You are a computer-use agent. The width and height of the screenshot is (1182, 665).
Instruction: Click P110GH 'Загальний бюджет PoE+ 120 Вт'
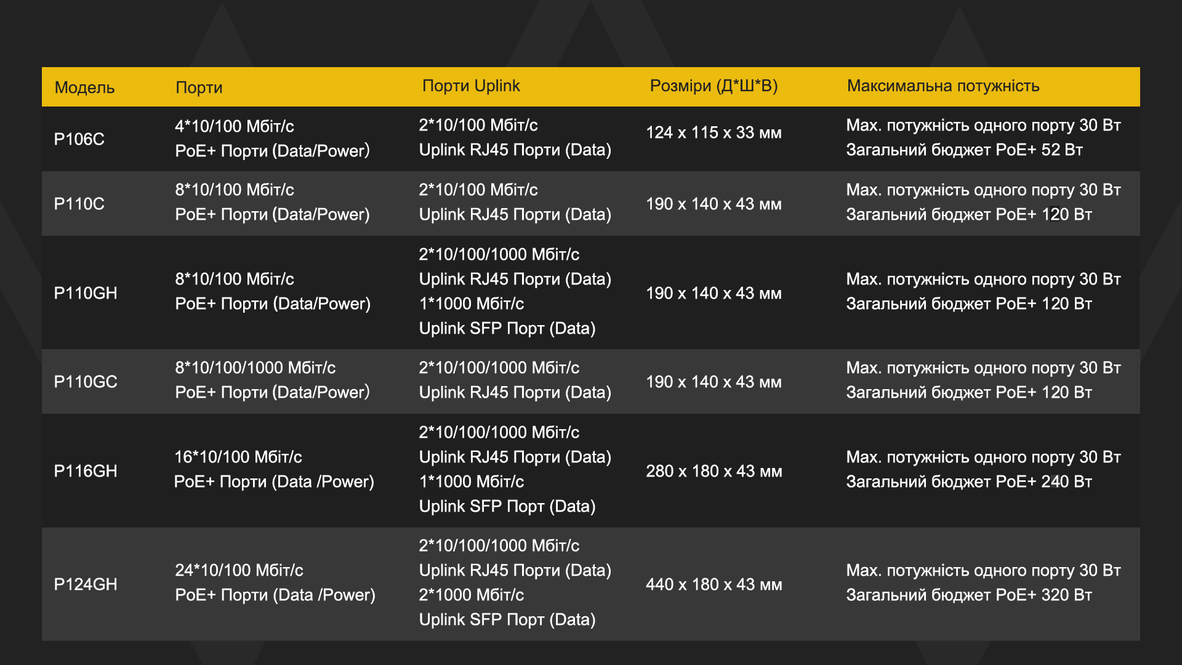click(x=969, y=304)
